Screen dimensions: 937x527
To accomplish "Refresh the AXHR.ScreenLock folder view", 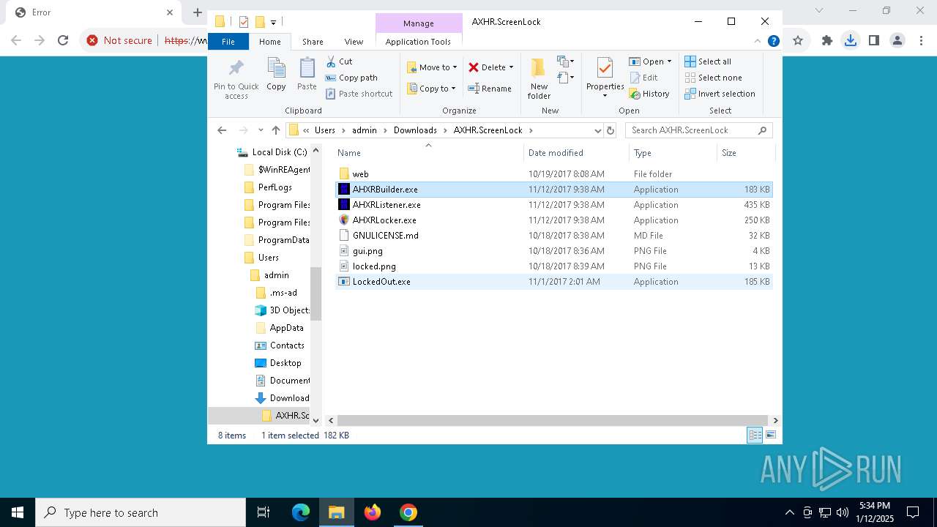I will coord(611,130).
